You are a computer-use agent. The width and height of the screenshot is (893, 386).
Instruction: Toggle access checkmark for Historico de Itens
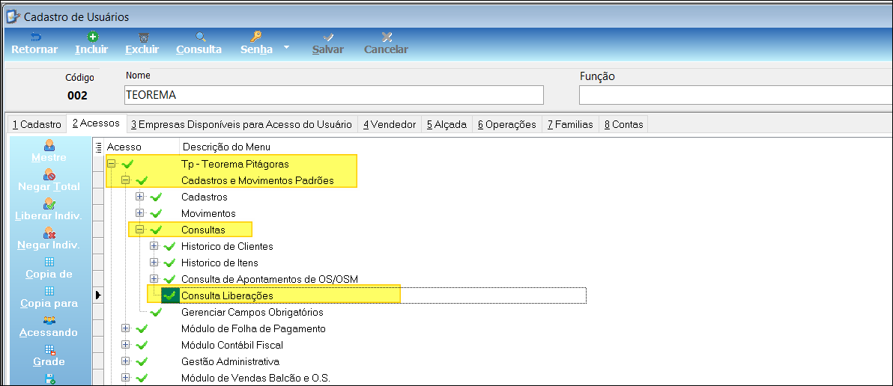169,263
